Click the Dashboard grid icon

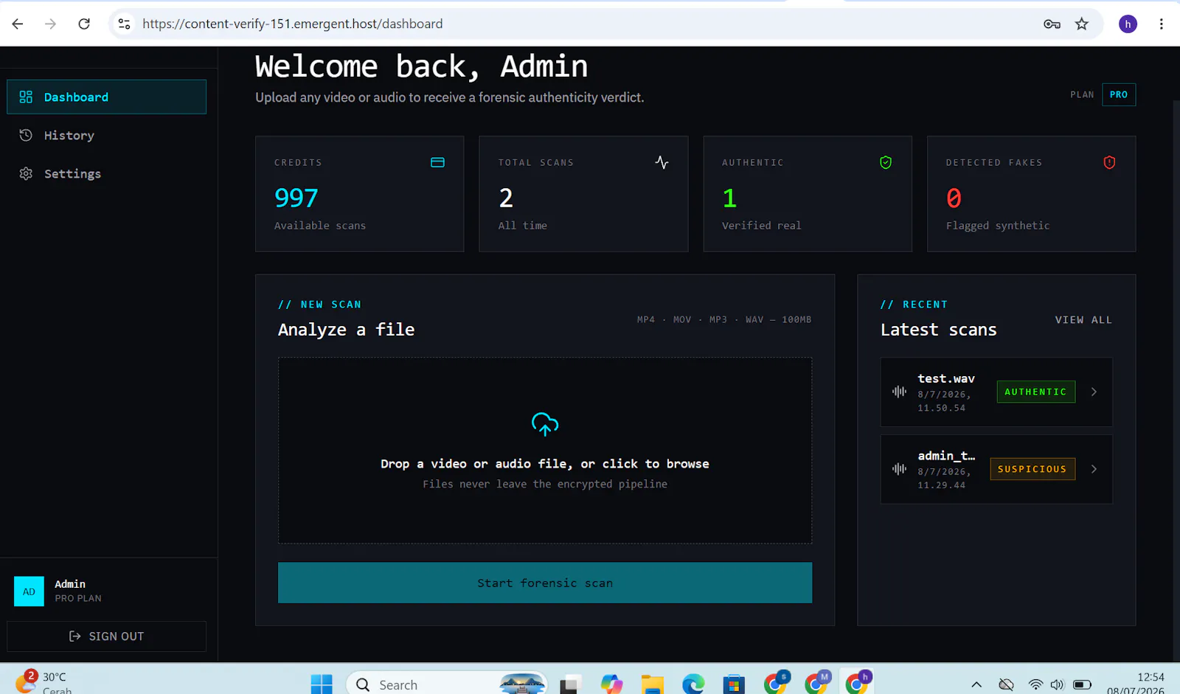tap(26, 97)
